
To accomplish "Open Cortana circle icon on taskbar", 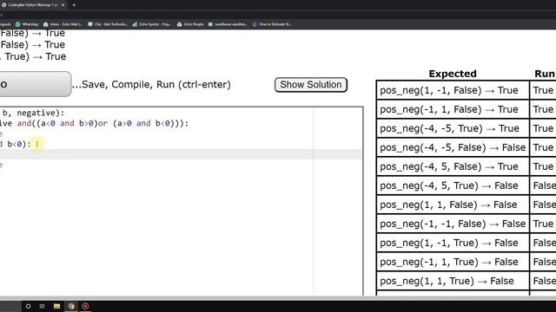I will point(28,306).
